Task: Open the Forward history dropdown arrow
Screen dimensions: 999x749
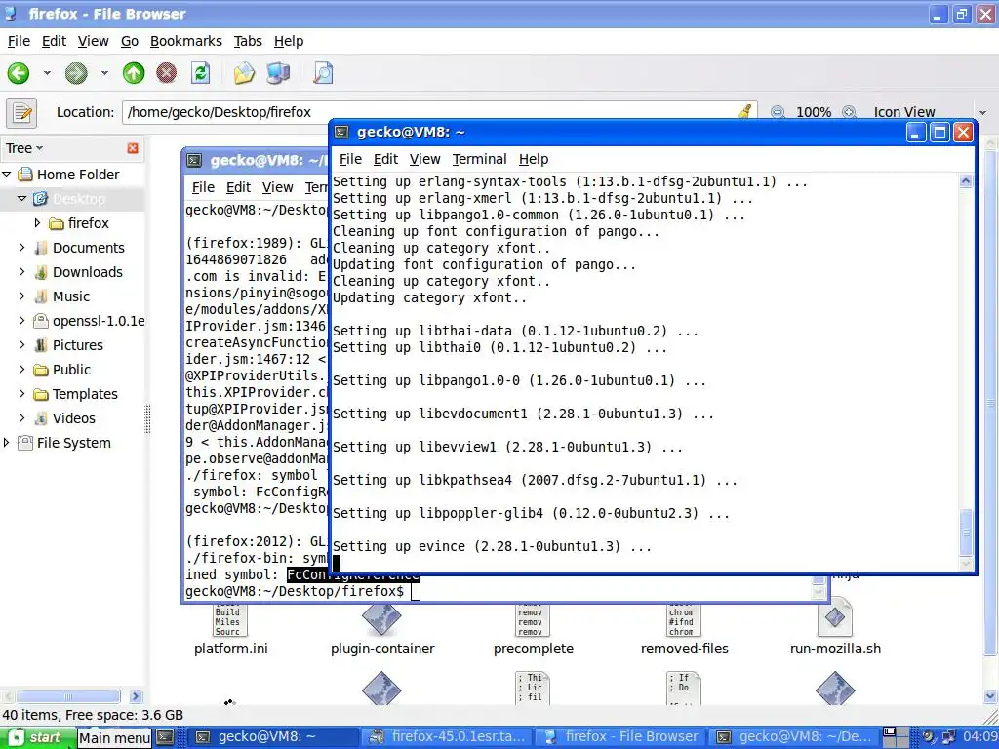Action: [x=104, y=73]
